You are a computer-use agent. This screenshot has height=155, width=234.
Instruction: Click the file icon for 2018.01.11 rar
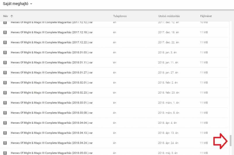[5, 63]
